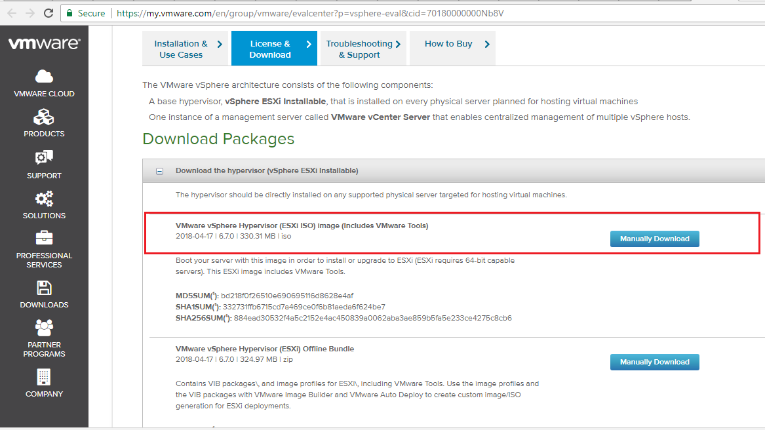Screen dimensions: 765x430
Task: Click the browser back arrow
Action: point(12,13)
